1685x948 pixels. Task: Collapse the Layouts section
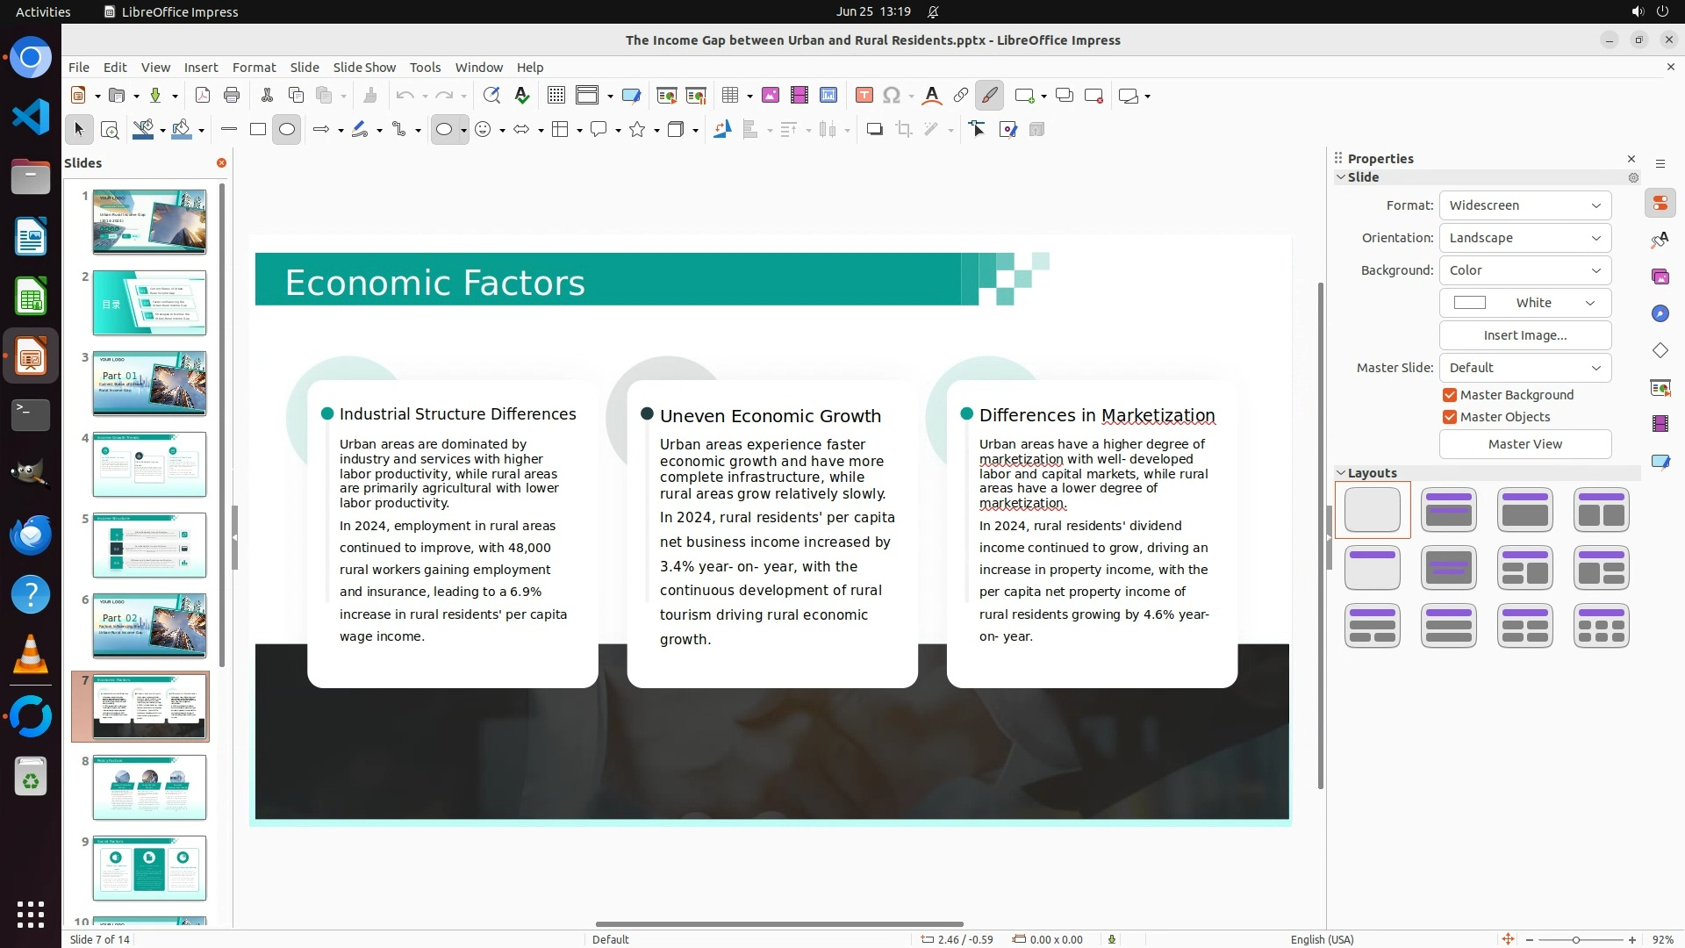[1341, 473]
